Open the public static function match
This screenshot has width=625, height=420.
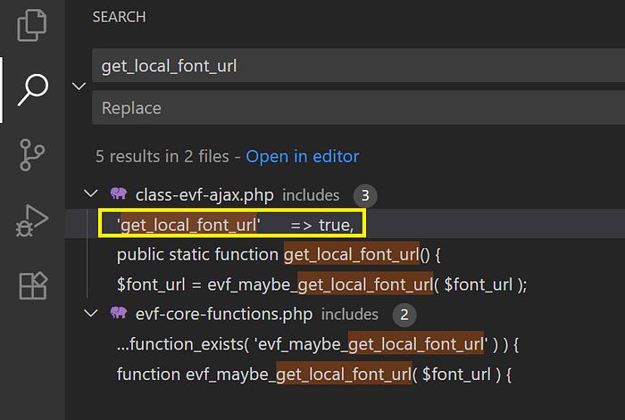[279, 255]
